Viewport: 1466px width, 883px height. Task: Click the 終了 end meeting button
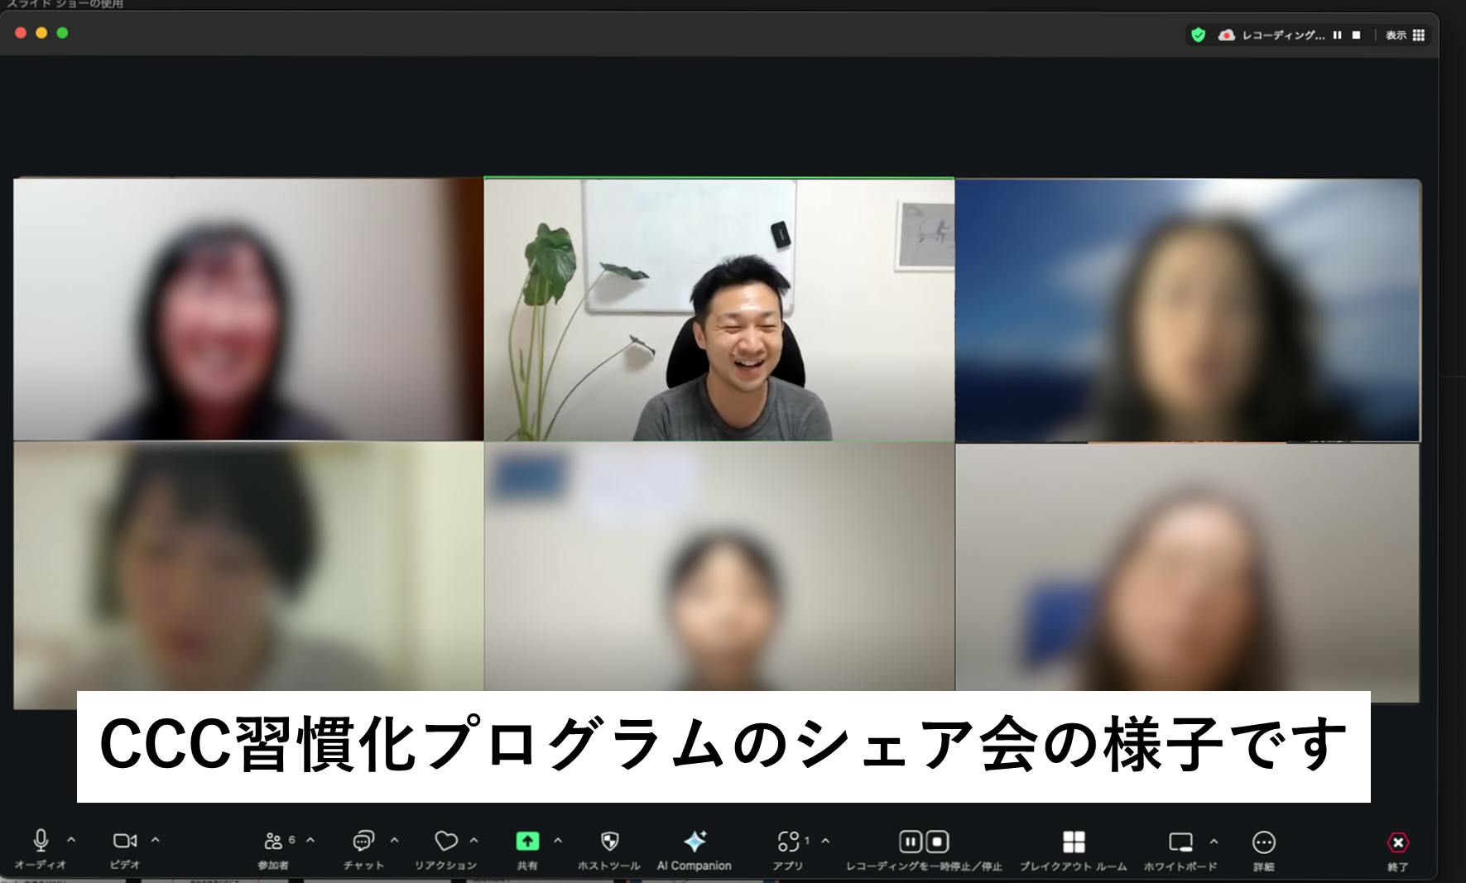(1397, 842)
